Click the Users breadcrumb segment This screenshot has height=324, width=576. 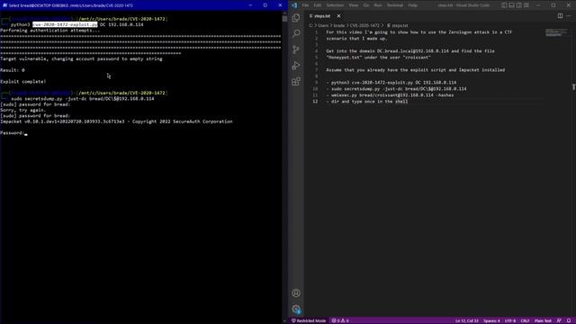323,25
